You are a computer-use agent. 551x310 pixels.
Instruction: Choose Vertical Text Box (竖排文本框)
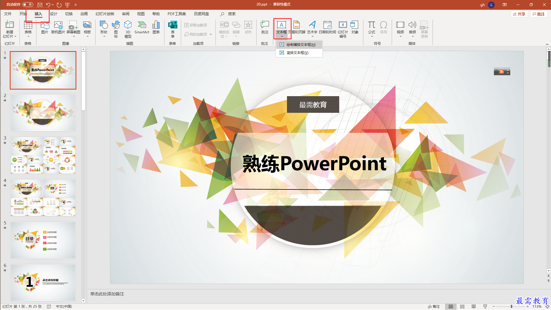(299, 53)
